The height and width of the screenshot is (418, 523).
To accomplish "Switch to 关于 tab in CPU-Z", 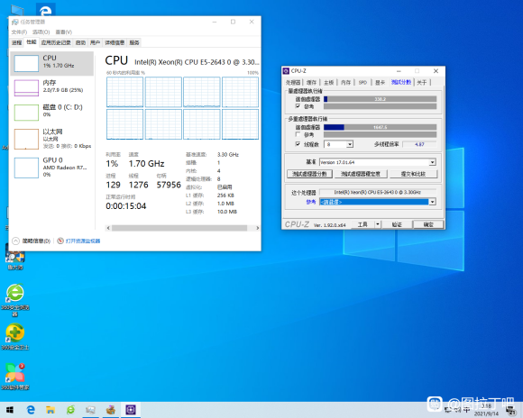I will click(422, 82).
